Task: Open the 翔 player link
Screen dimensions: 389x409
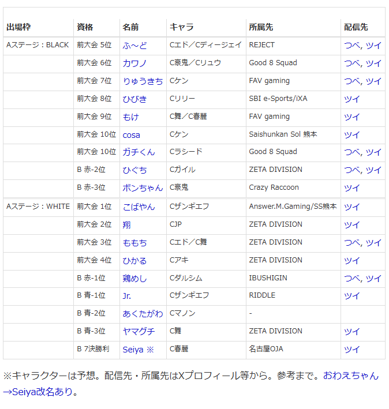Action: click(127, 225)
